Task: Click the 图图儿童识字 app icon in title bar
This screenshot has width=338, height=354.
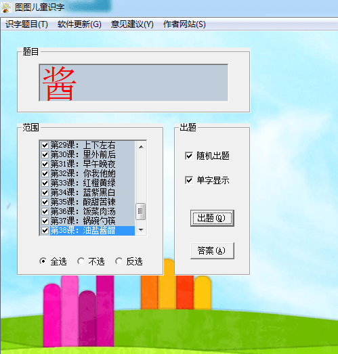Action: click(6, 7)
